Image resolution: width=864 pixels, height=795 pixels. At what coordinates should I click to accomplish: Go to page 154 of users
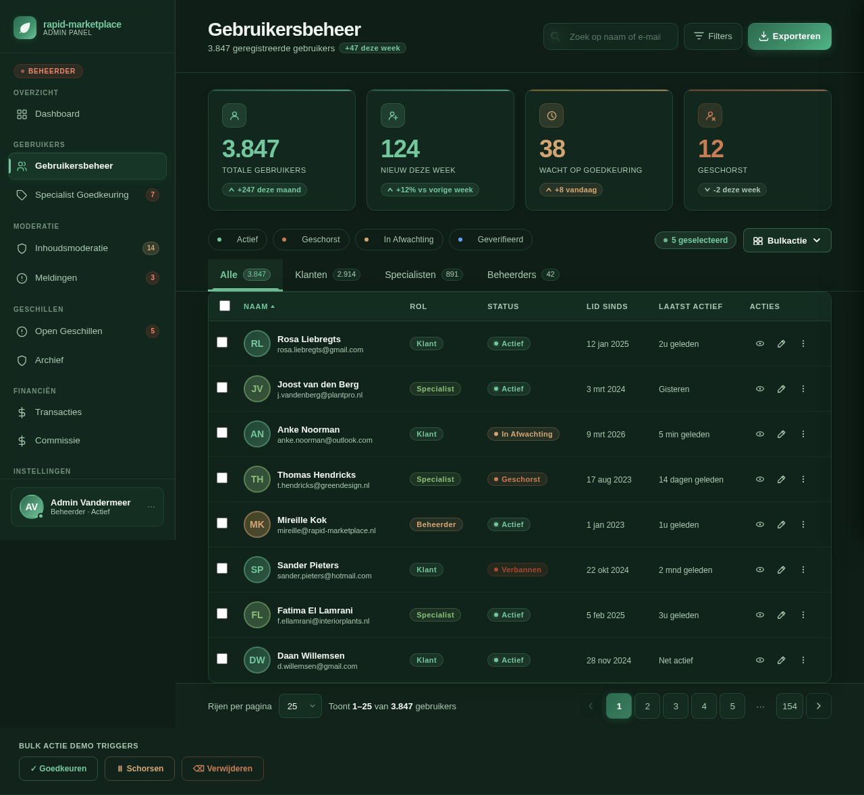click(x=789, y=706)
